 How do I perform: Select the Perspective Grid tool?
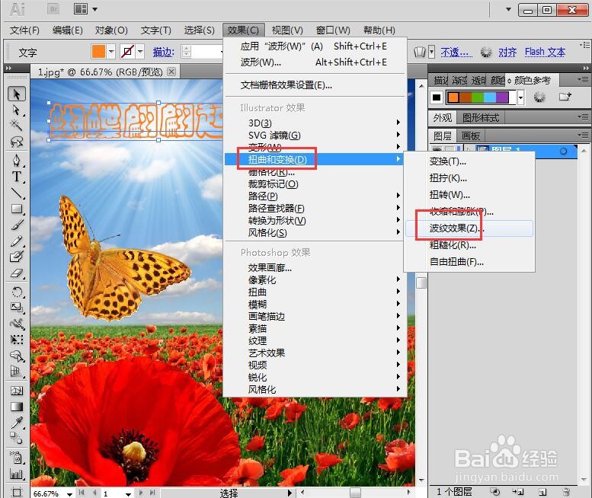pyautogui.click(x=17, y=372)
